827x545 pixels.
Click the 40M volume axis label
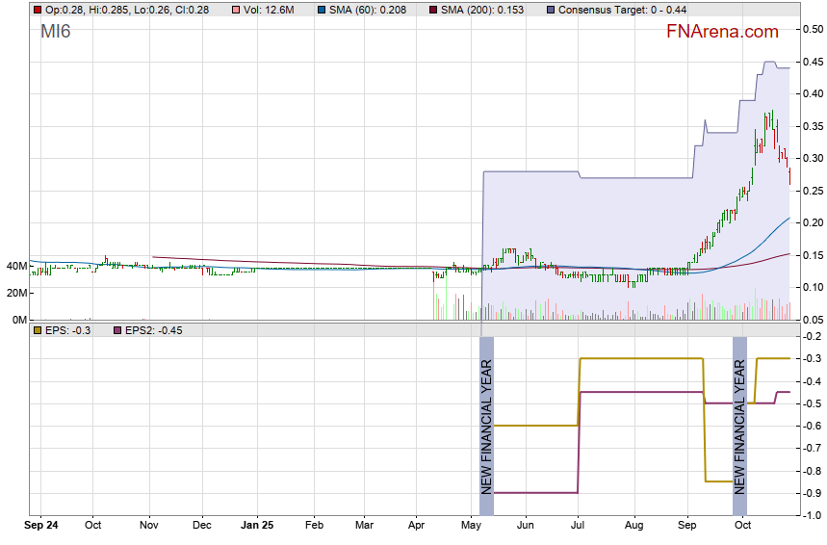pyautogui.click(x=15, y=266)
